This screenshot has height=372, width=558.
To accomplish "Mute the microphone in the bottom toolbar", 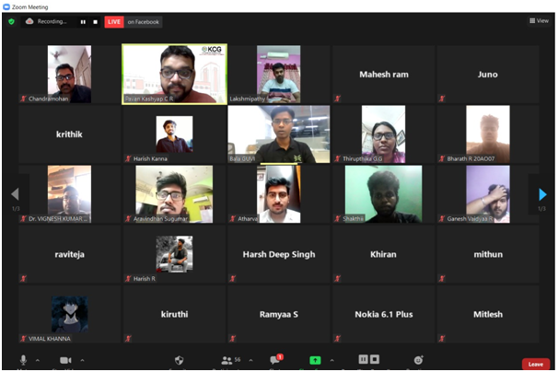I will pos(23,360).
